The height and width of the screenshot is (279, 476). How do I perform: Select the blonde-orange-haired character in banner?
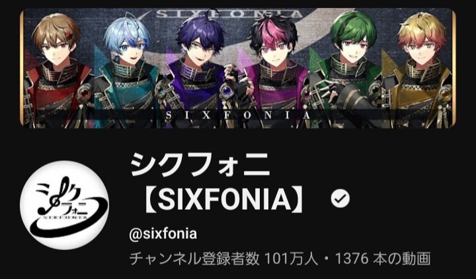[x=419, y=69]
